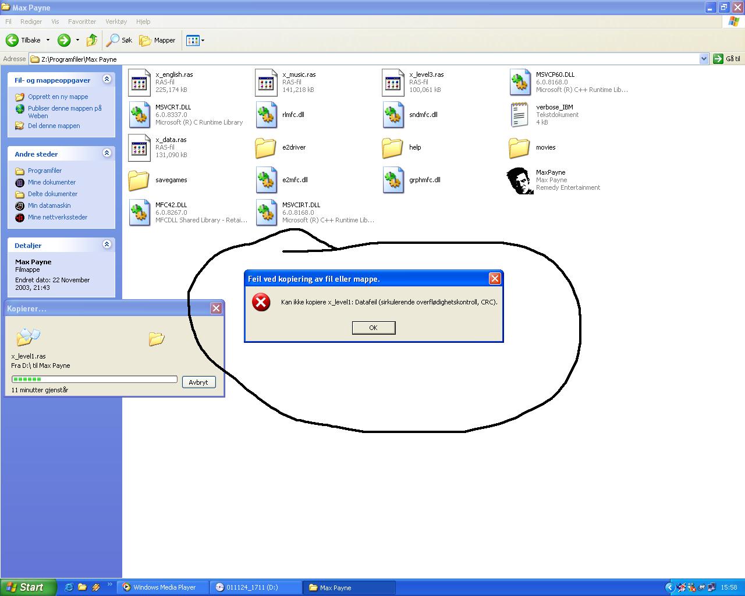Click the taskbar clock 15:58
745x596 pixels.
(729, 587)
